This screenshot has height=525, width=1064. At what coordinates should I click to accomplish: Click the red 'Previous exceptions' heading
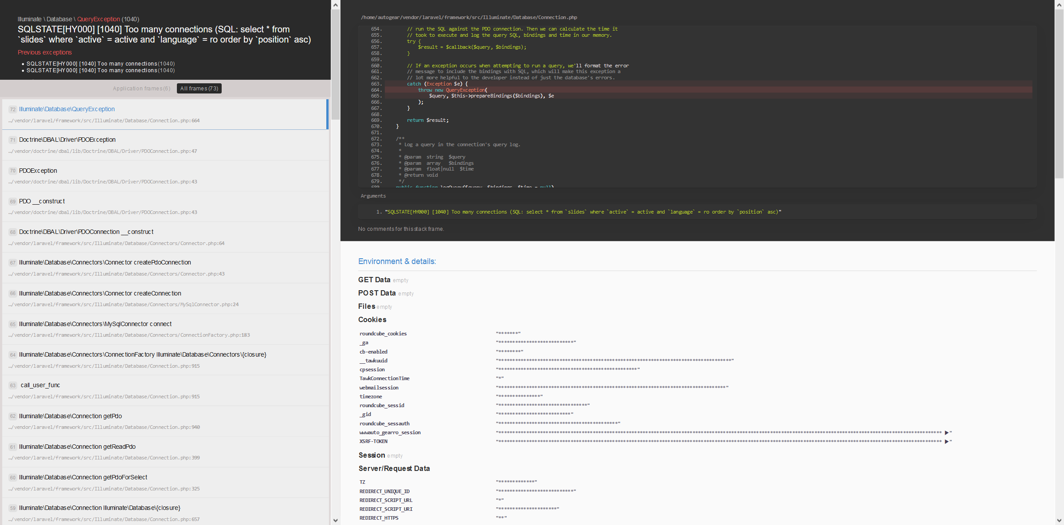click(x=45, y=52)
